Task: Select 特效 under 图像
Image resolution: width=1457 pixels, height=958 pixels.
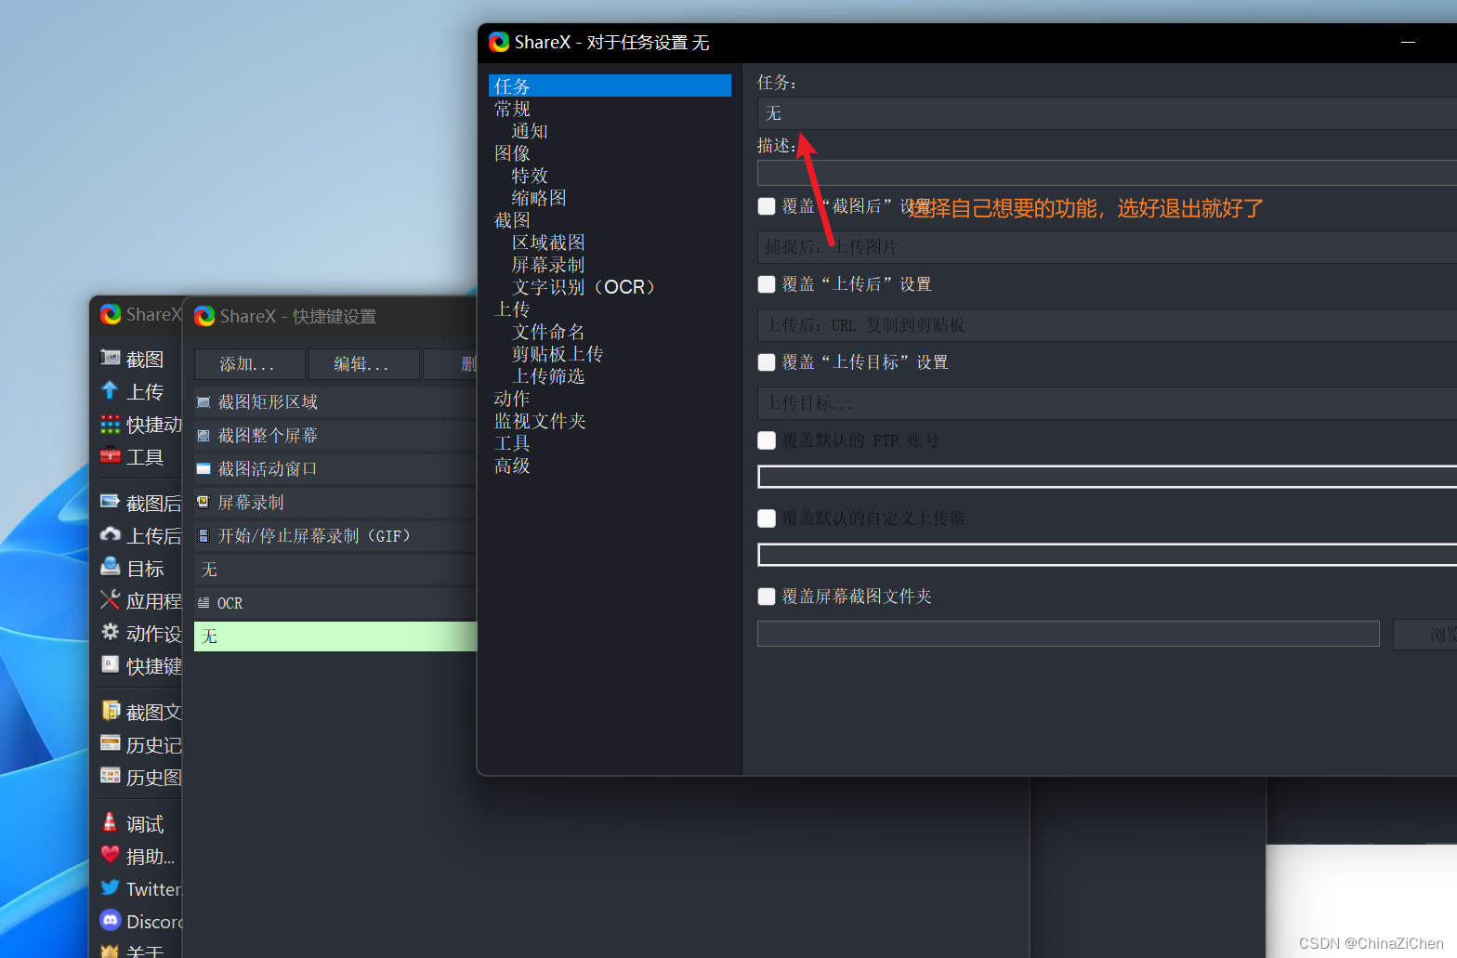Action: [x=530, y=176]
